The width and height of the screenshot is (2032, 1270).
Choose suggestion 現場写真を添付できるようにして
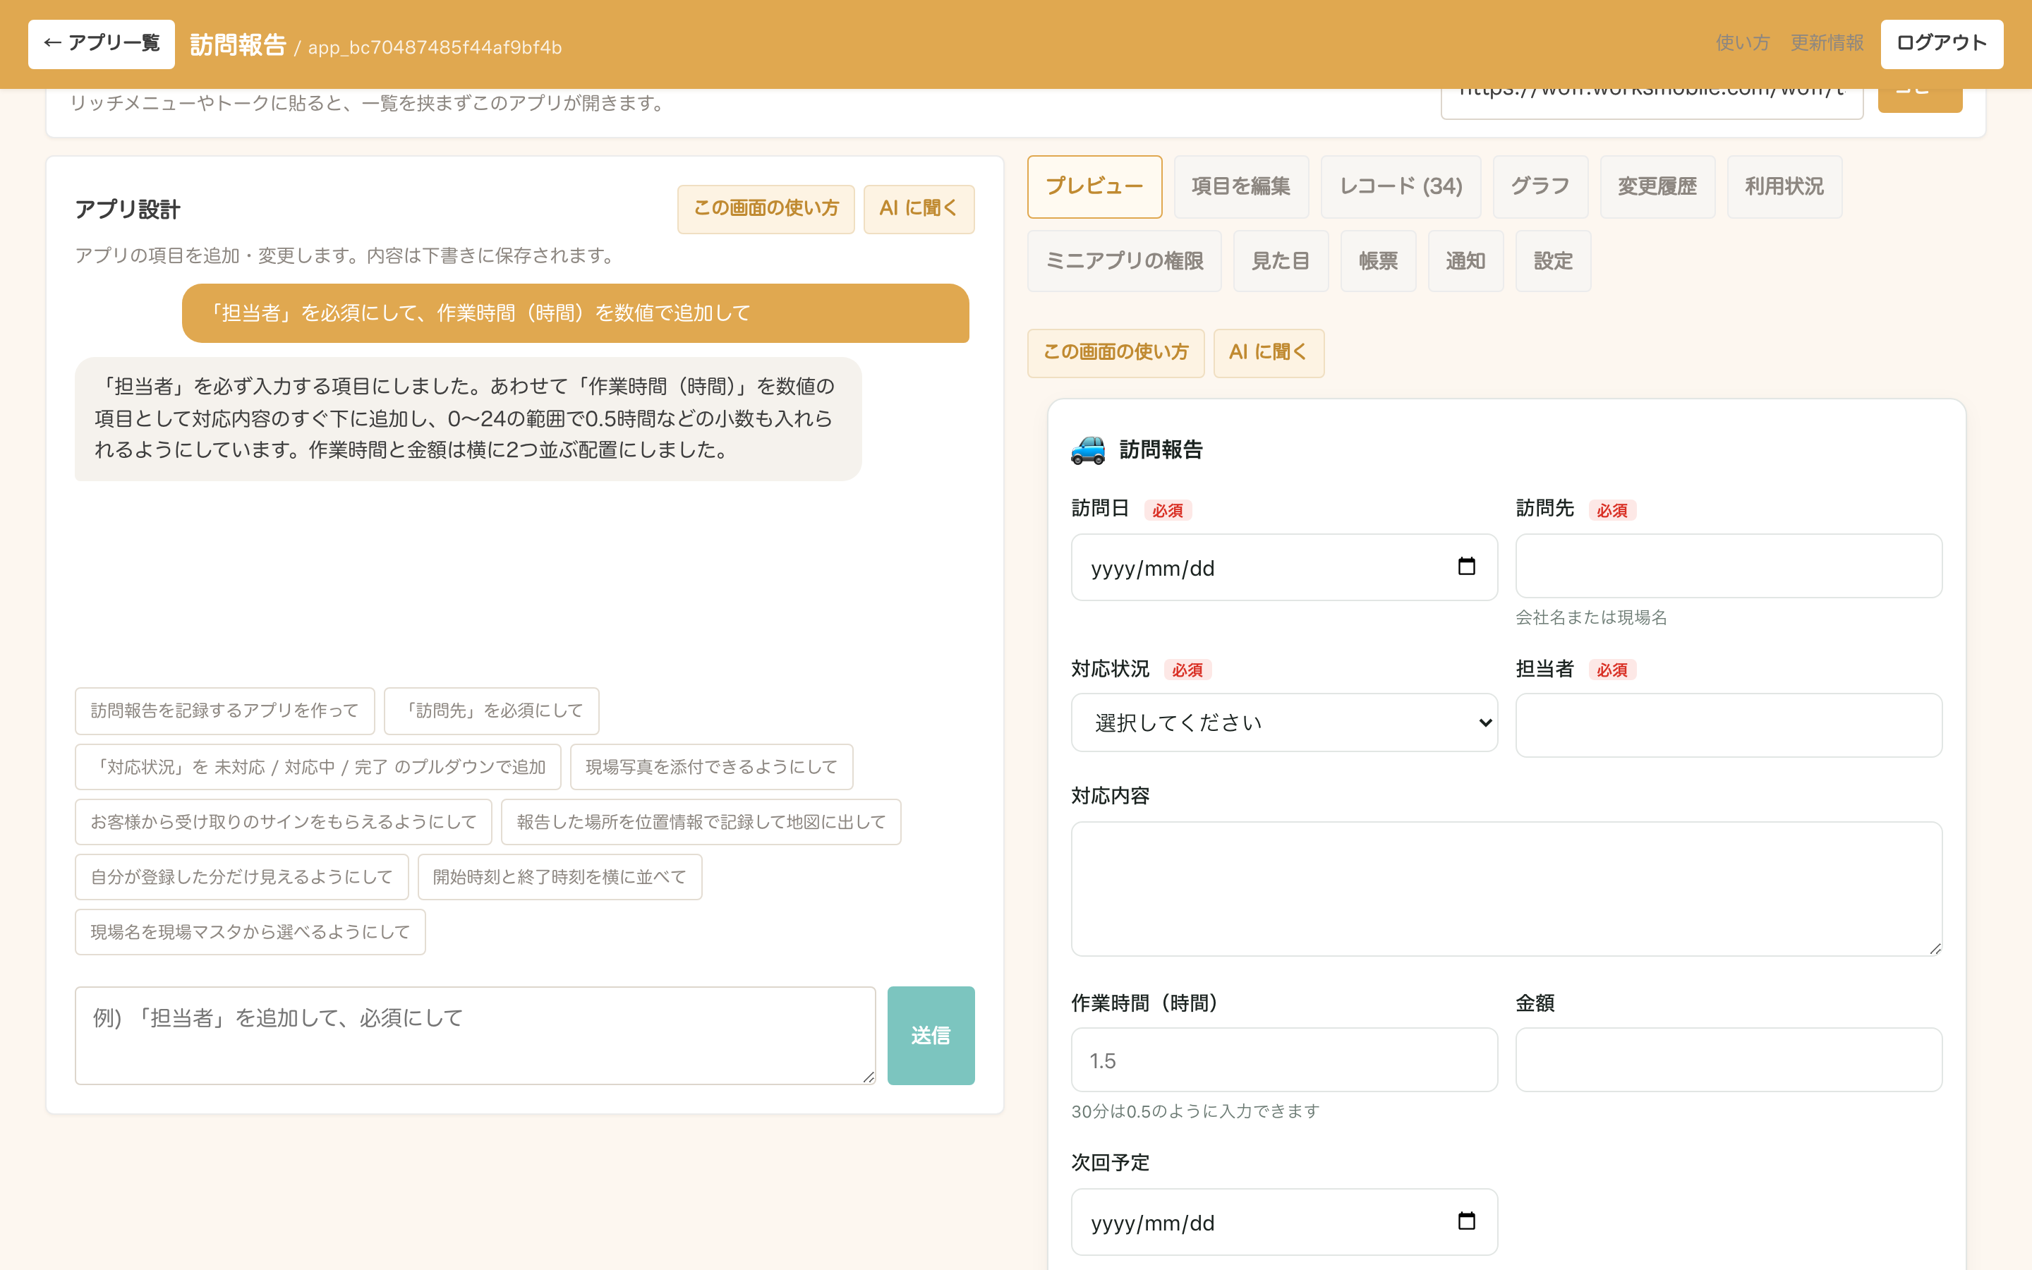click(711, 767)
